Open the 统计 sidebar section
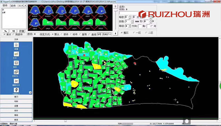 coord(16,111)
